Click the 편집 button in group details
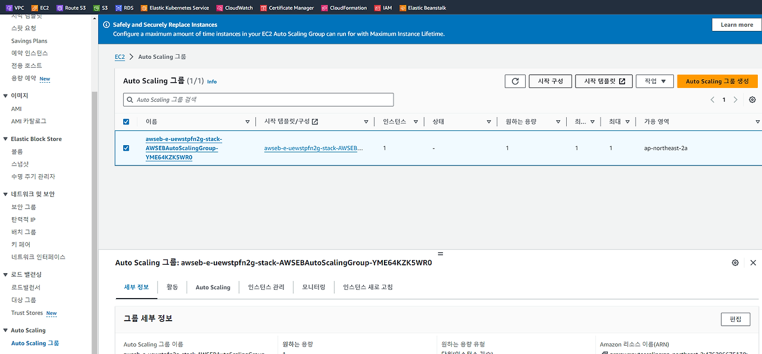 pyautogui.click(x=735, y=319)
